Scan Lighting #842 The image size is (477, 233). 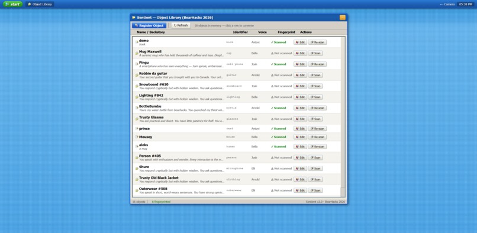(x=315, y=97)
